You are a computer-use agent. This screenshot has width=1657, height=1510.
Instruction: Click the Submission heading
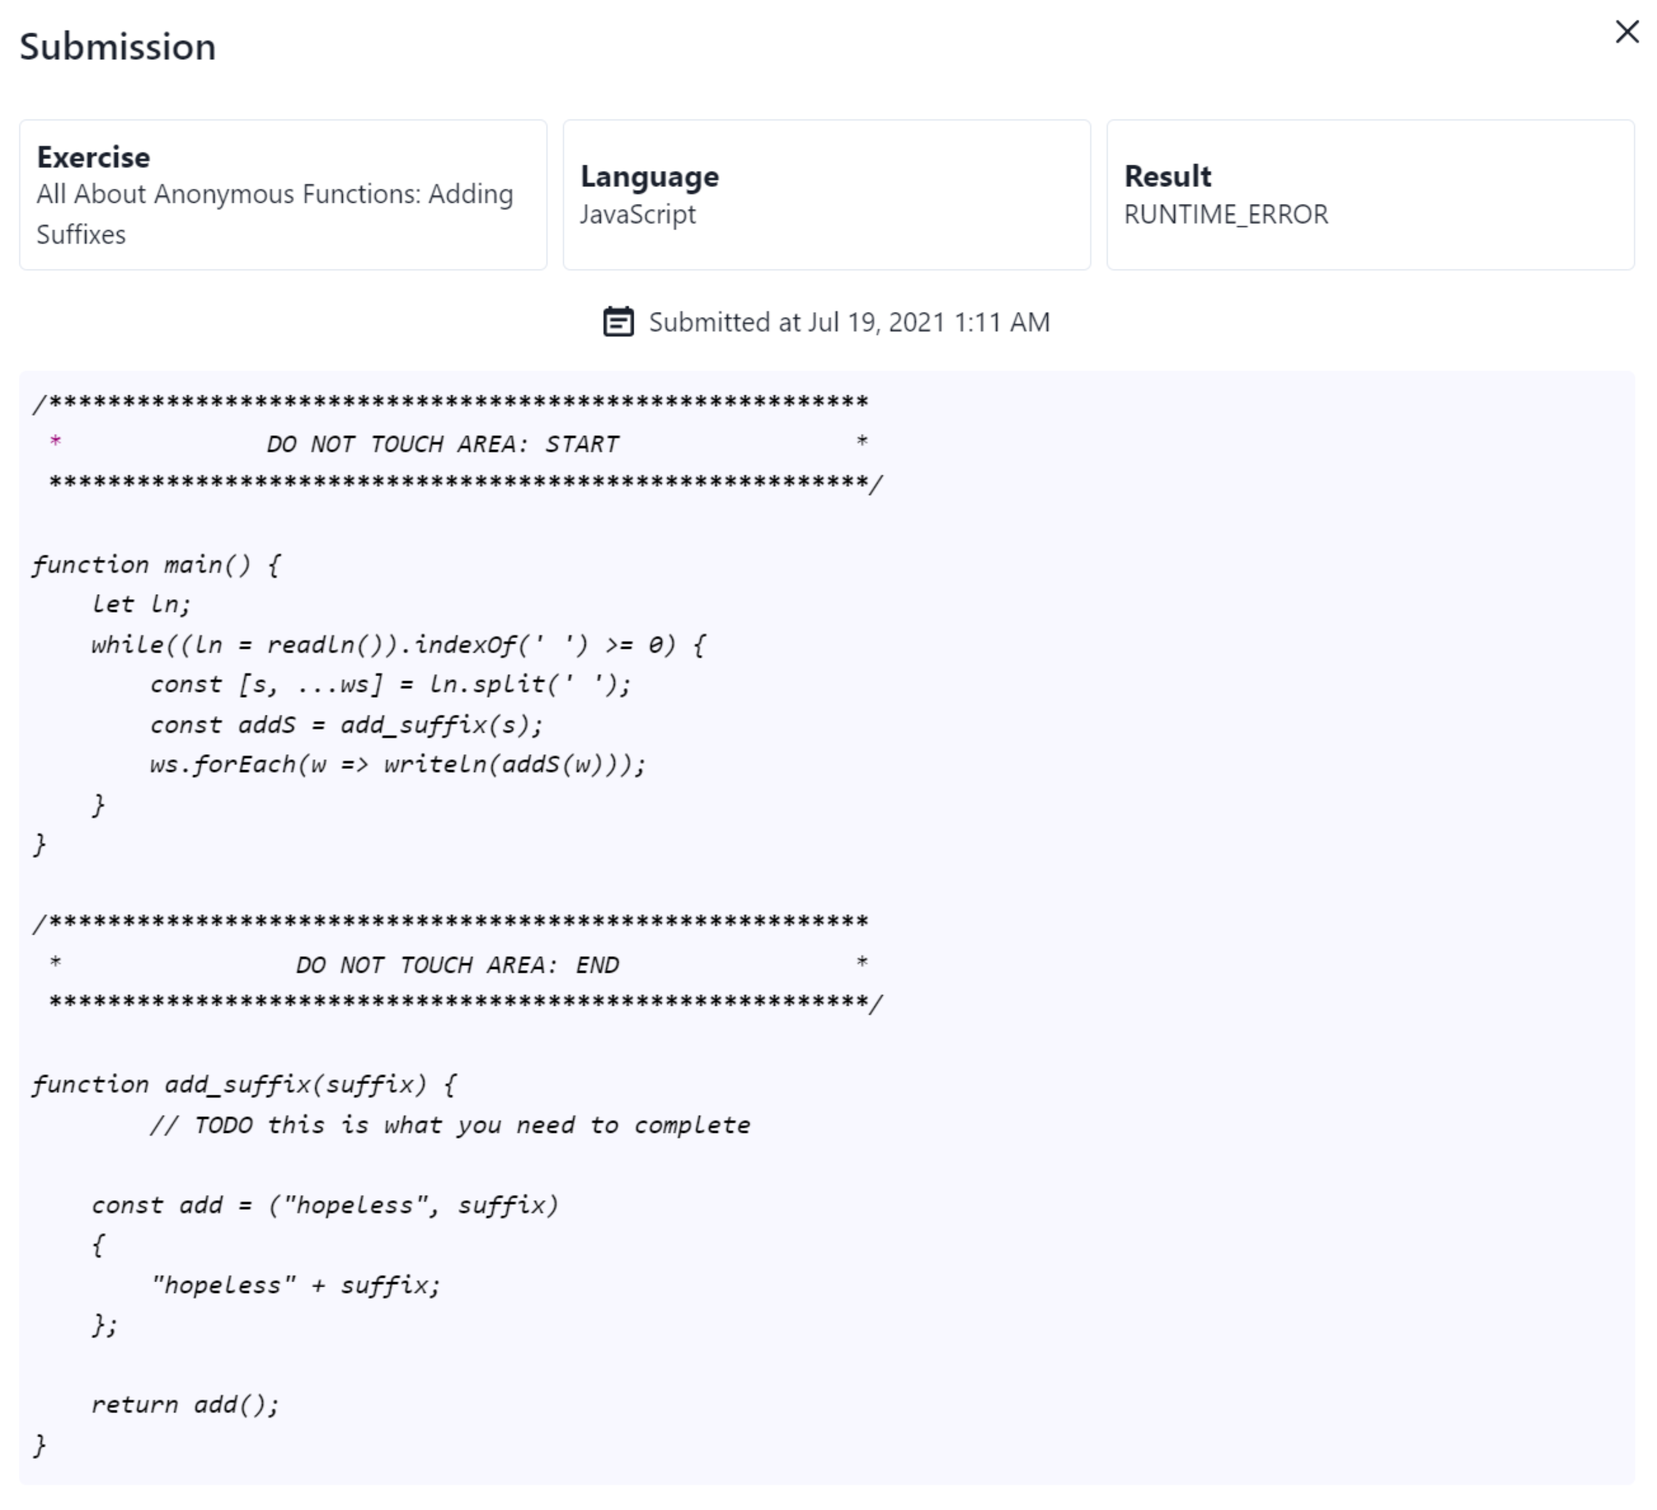(x=117, y=47)
